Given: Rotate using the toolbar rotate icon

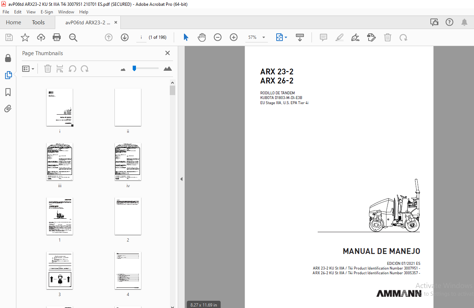Looking at the screenshot, I should (x=403, y=37).
